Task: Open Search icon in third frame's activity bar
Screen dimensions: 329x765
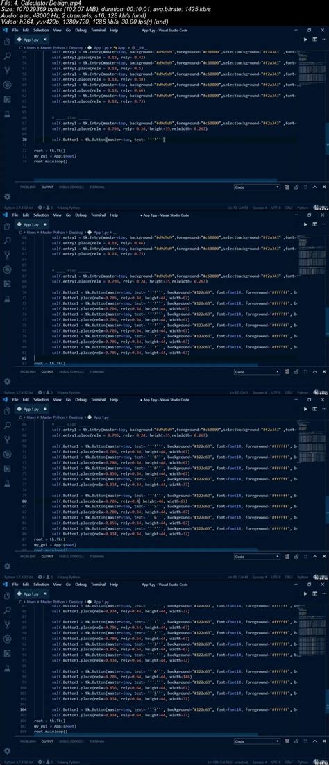Action: (8, 426)
